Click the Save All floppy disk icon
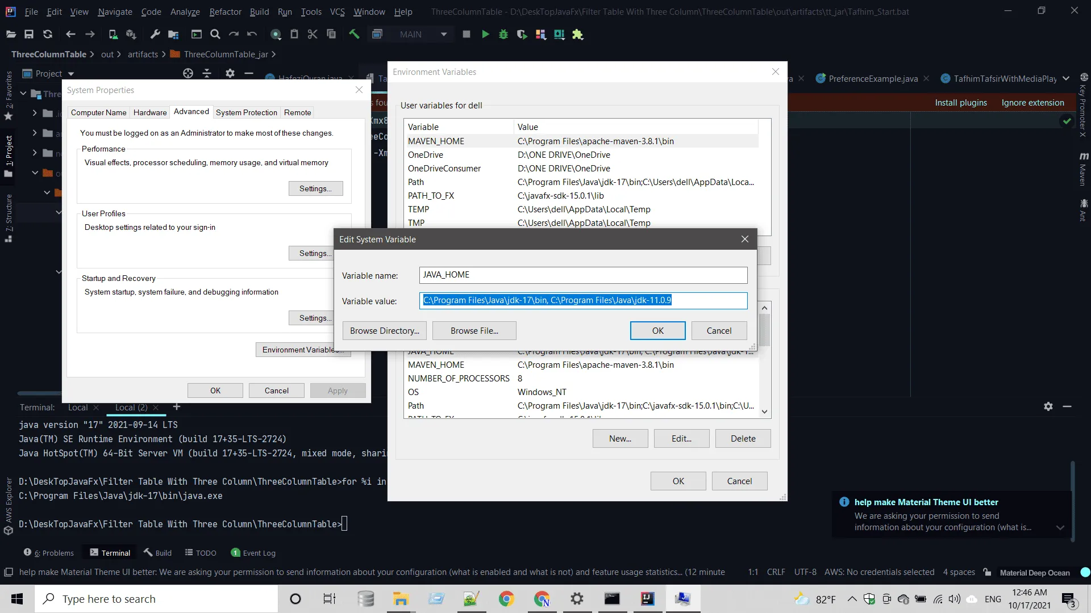This screenshot has width=1091, height=613. pyautogui.click(x=29, y=35)
